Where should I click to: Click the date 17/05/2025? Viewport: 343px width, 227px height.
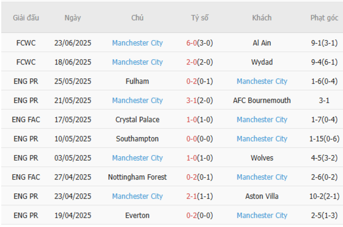pos(73,120)
